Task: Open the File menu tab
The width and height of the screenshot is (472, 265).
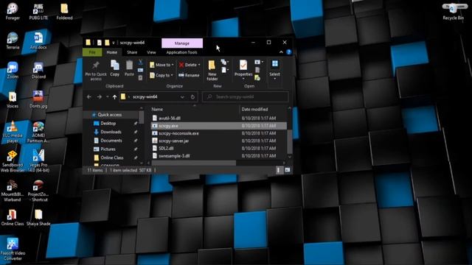Action: [92, 52]
